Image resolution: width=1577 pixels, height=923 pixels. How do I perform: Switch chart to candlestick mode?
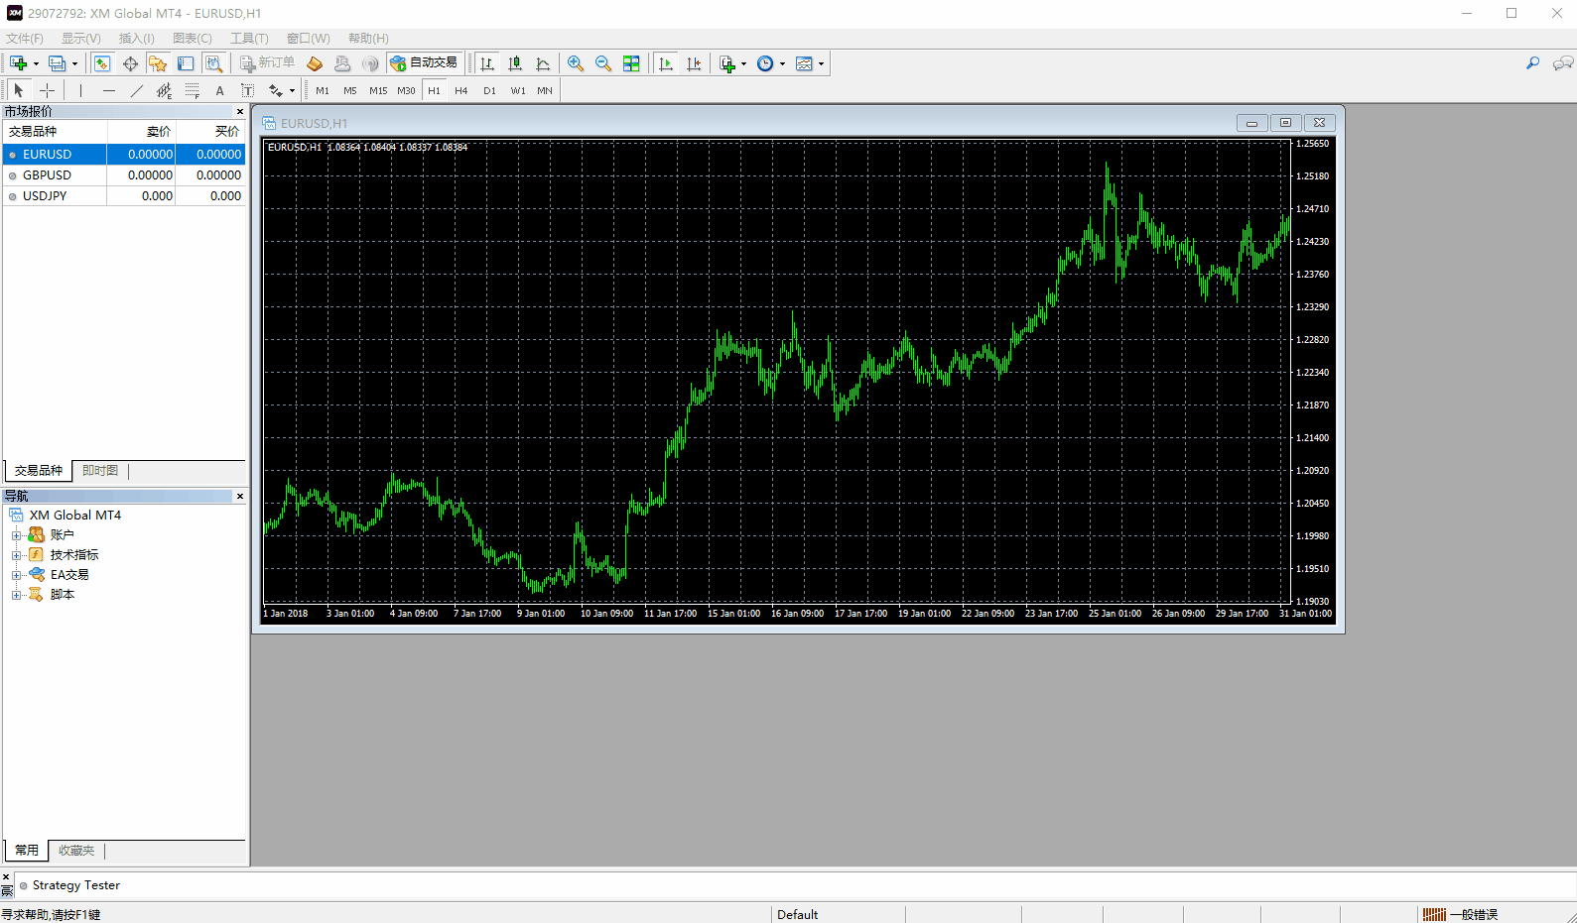coord(515,63)
